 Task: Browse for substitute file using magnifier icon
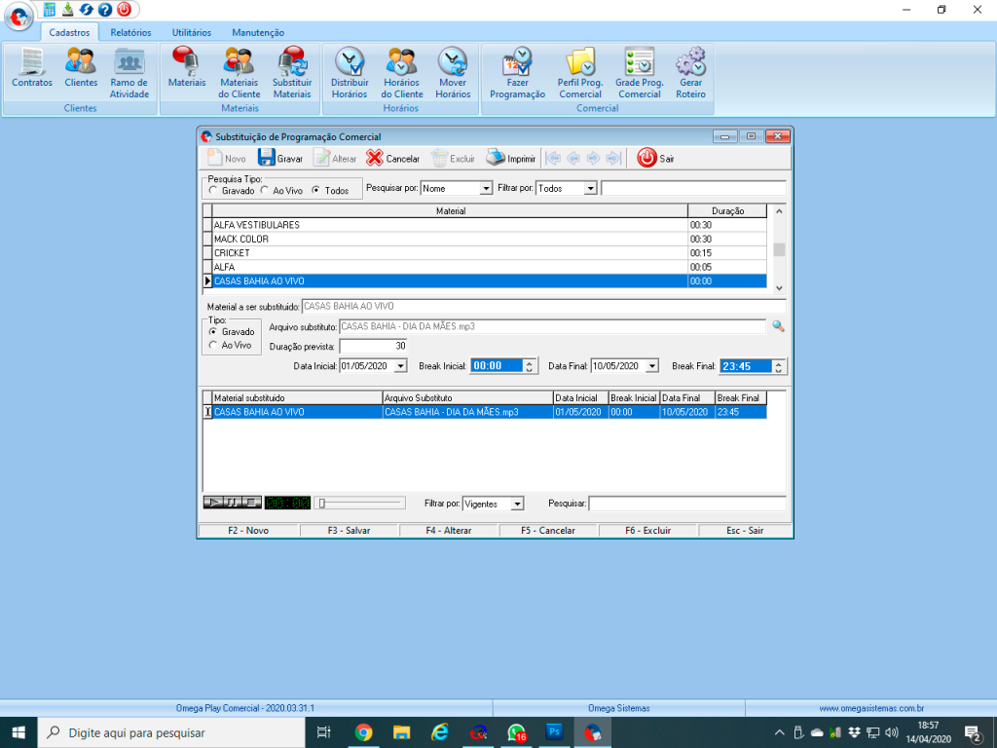tap(778, 326)
